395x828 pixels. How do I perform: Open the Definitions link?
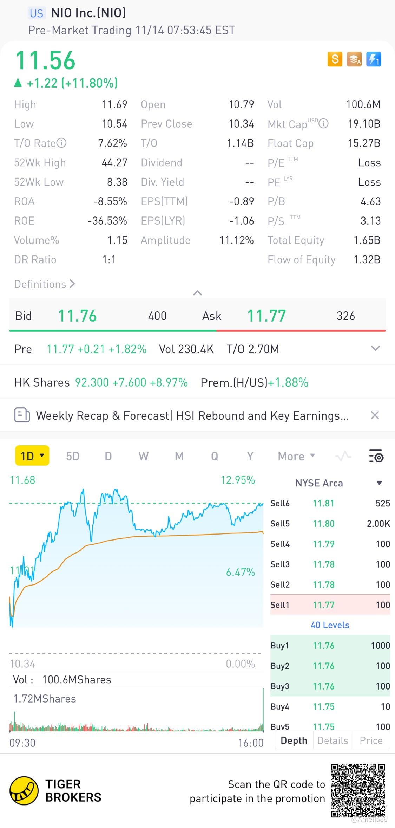click(44, 284)
